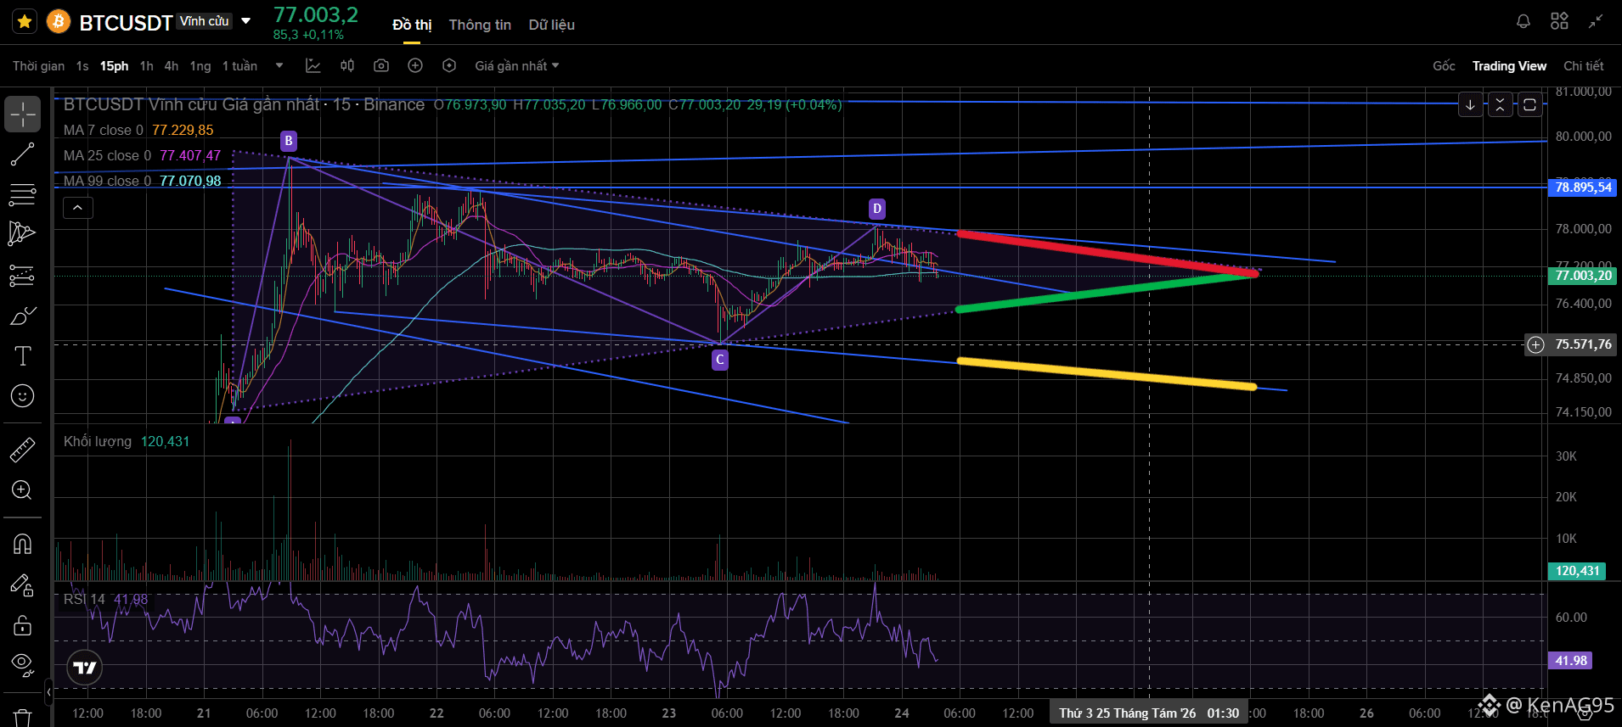Screen dimensions: 1622x727
Task: Click the red descending trend line
Action: pos(1107,253)
